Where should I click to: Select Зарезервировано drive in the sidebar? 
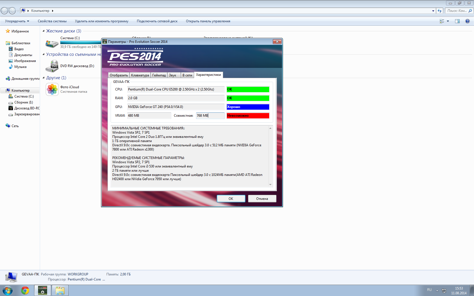[24, 114]
